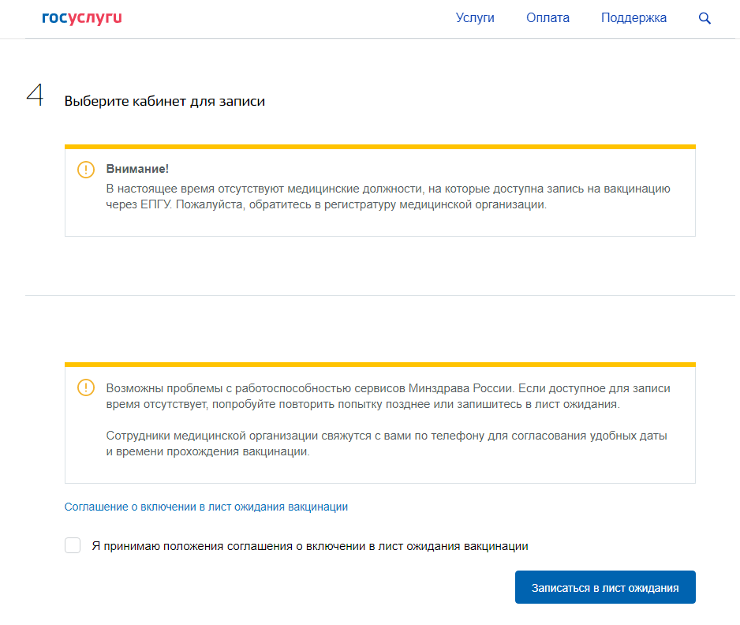Select the blue search icon in the header
Viewport: 740px width, 625px height.
(704, 17)
